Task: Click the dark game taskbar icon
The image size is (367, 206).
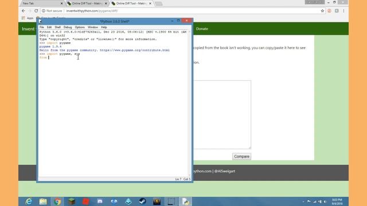Action: click(x=157, y=201)
